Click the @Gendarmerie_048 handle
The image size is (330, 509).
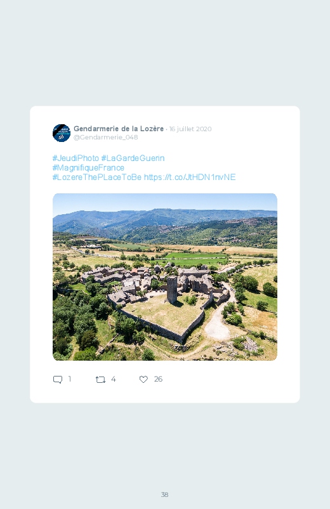pyautogui.click(x=106, y=138)
